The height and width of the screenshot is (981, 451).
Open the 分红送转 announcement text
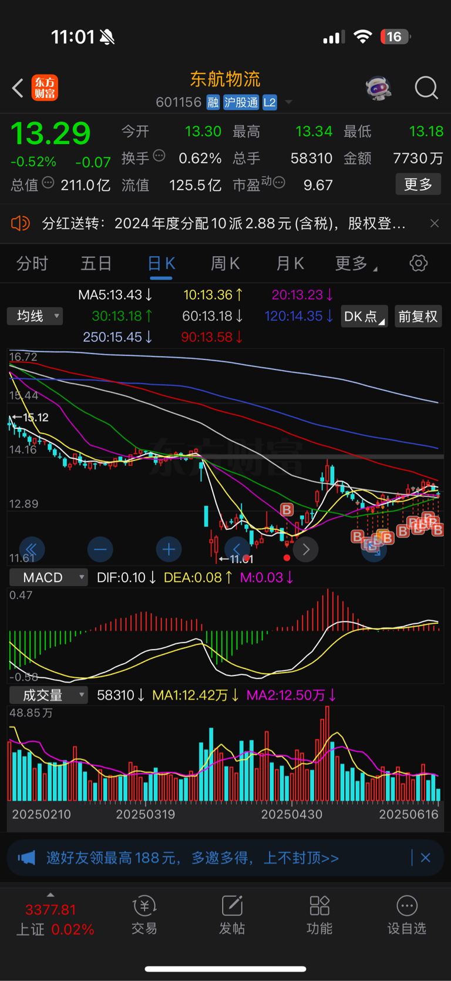click(x=224, y=223)
